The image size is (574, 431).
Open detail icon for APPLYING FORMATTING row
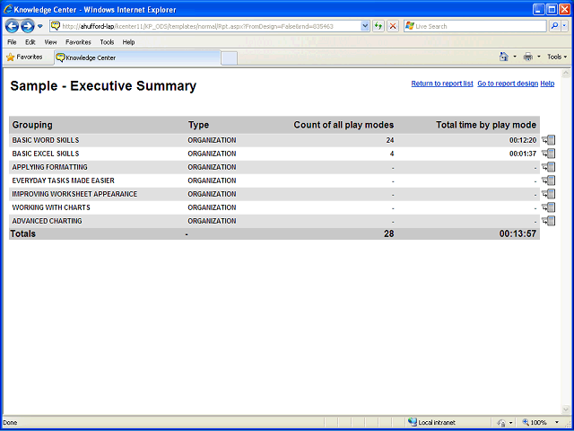tap(548, 167)
